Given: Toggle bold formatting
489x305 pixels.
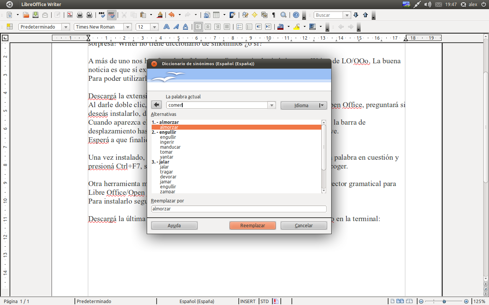Looking at the screenshot, I should [x=166, y=27].
